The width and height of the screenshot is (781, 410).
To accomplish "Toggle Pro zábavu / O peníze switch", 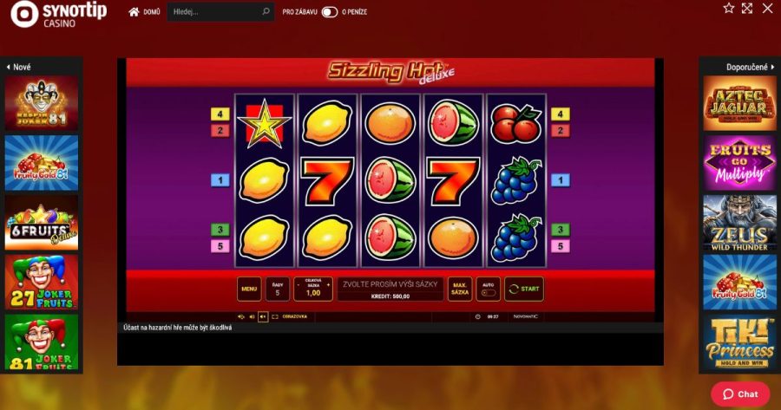I will click(x=329, y=12).
